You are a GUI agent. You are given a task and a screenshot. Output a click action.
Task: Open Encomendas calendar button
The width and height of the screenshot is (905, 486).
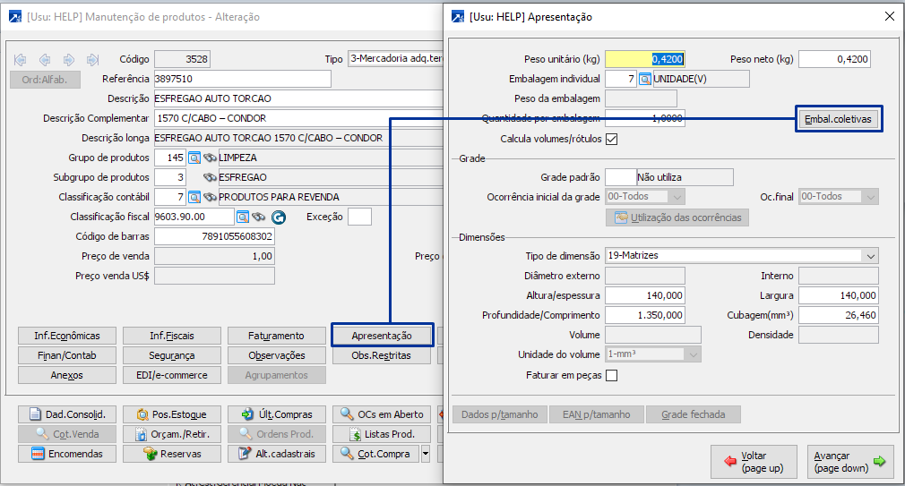[68, 454]
